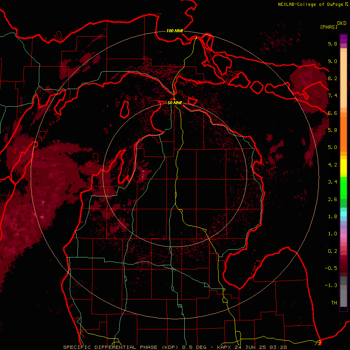
Task: Pick the pink swatch beside 1.0
Action: point(343,236)
